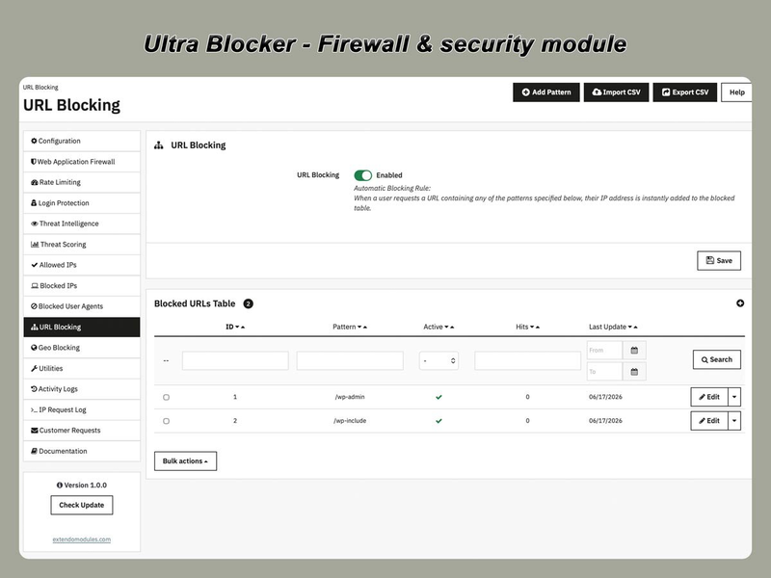Click the /wp-admin pattern text
Viewport: 771px width, 578px height.
click(350, 397)
